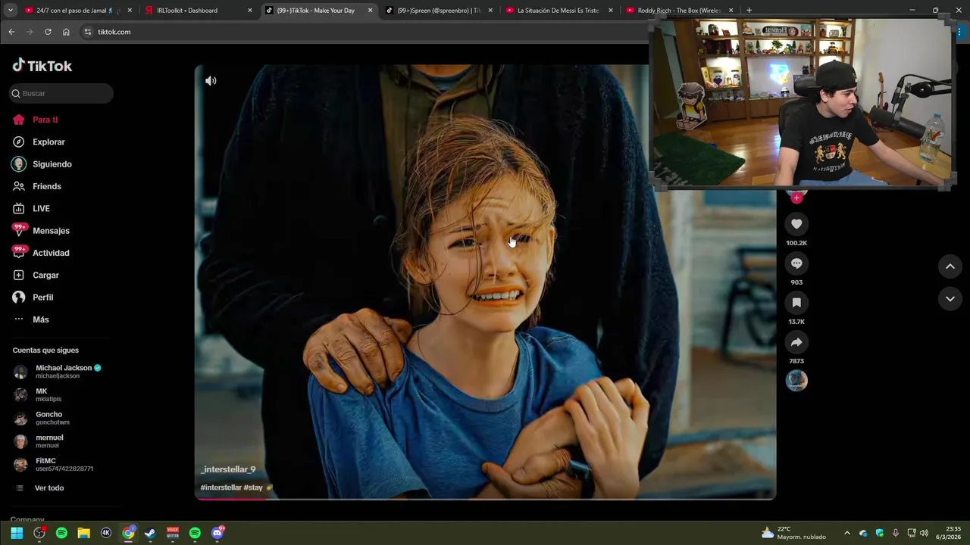The image size is (970, 545).
Task: Open the spinning sound disc thumbnail
Action: (796, 381)
